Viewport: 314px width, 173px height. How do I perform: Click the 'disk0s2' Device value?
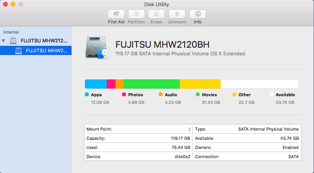click(x=182, y=157)
